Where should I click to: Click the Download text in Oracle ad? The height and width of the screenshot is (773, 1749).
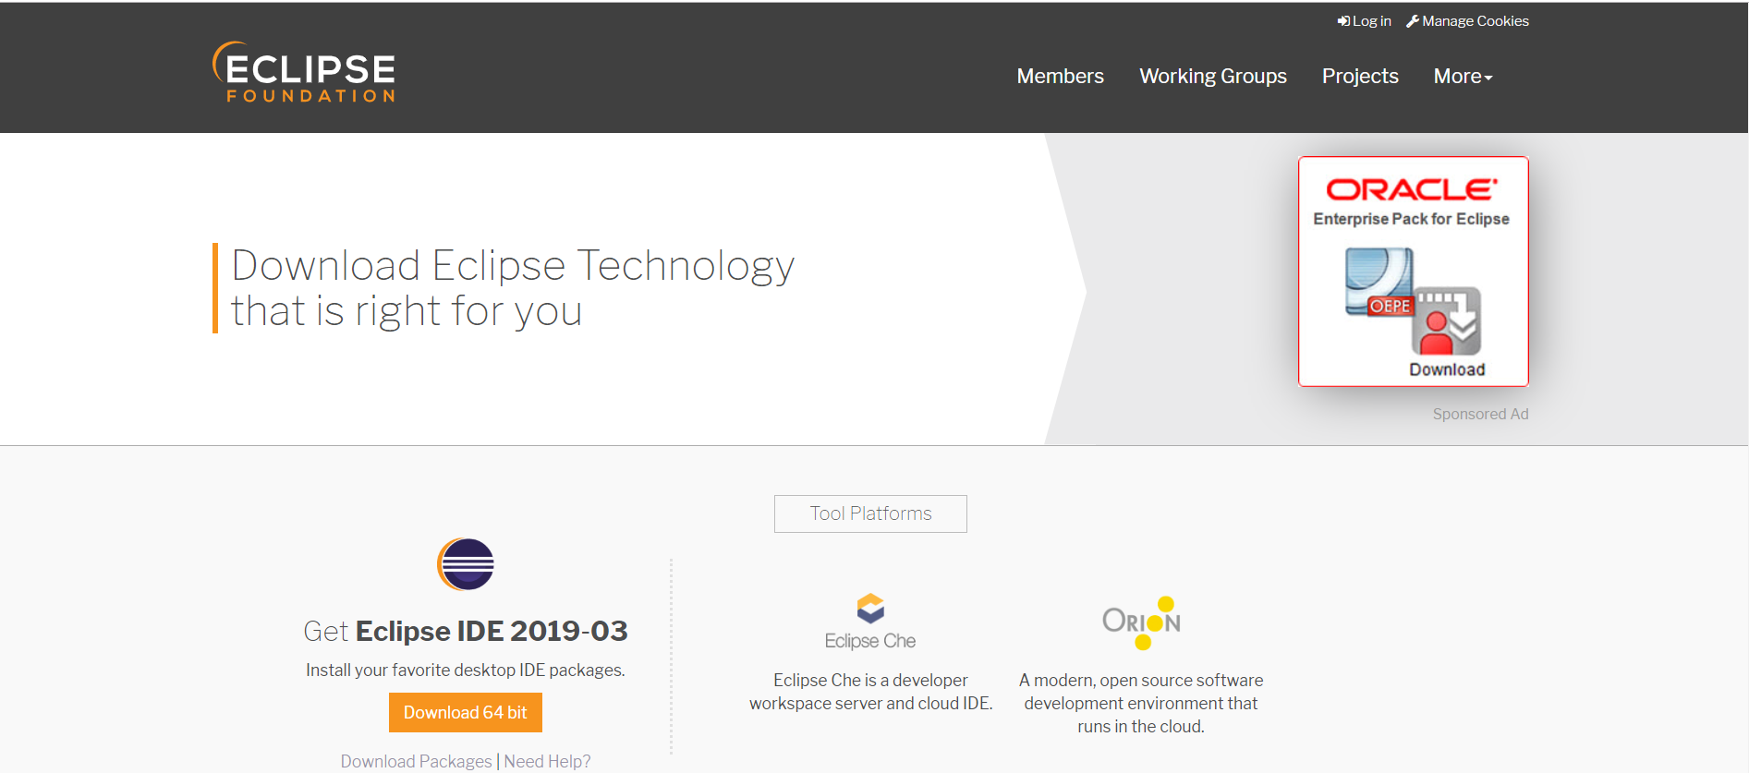(1447, 369)
